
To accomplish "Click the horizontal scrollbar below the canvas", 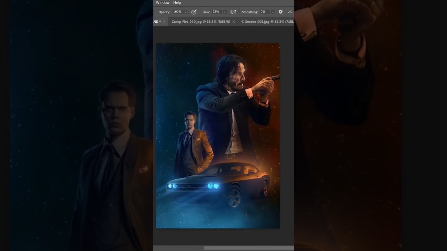I will click(x=249, y=248).
